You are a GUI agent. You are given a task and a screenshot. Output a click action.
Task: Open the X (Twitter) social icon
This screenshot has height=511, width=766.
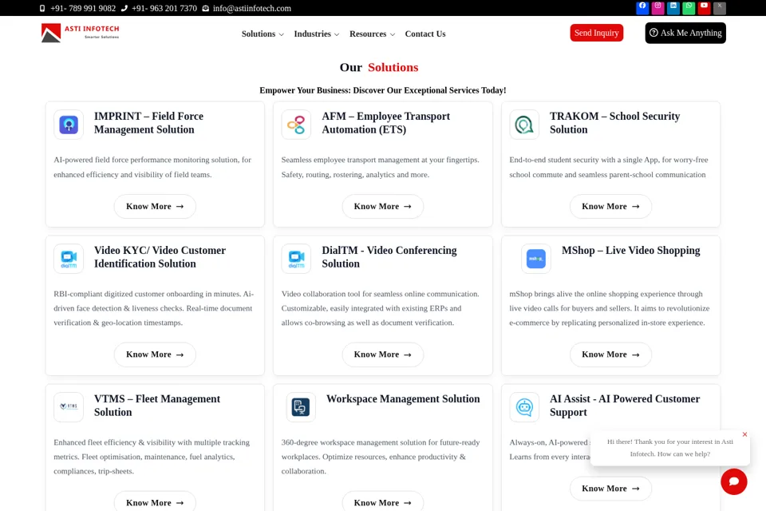click(720, 7)
